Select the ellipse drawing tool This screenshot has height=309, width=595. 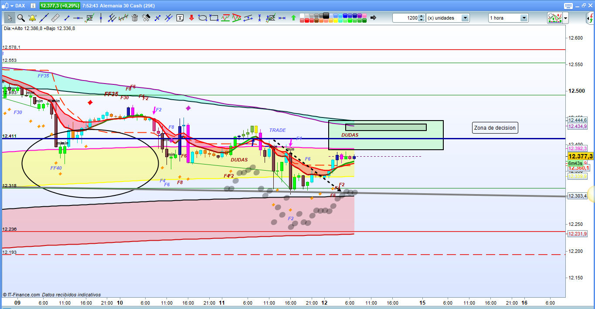202,18
